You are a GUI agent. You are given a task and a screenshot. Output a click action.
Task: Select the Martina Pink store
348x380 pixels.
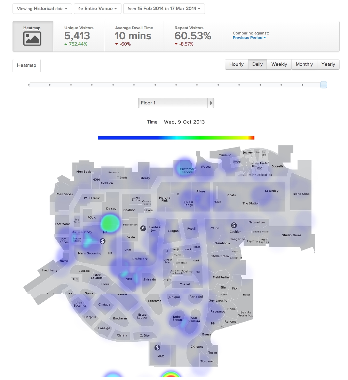pos(165,199)
